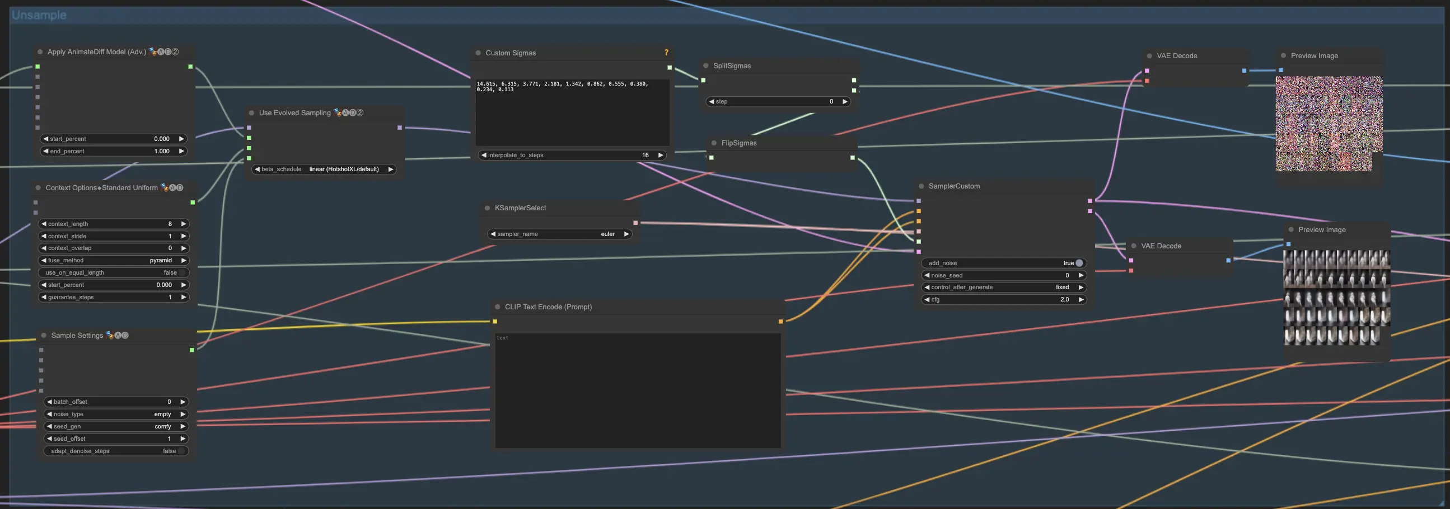This screenshot has width=1450, height=509.
Task: Collapse the Apply AnimateDiff Model node dot
Action: (x=40, y=52)
